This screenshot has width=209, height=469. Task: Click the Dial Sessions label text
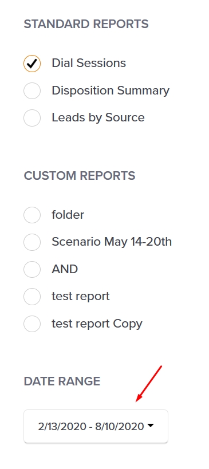(x=89, y=63)
